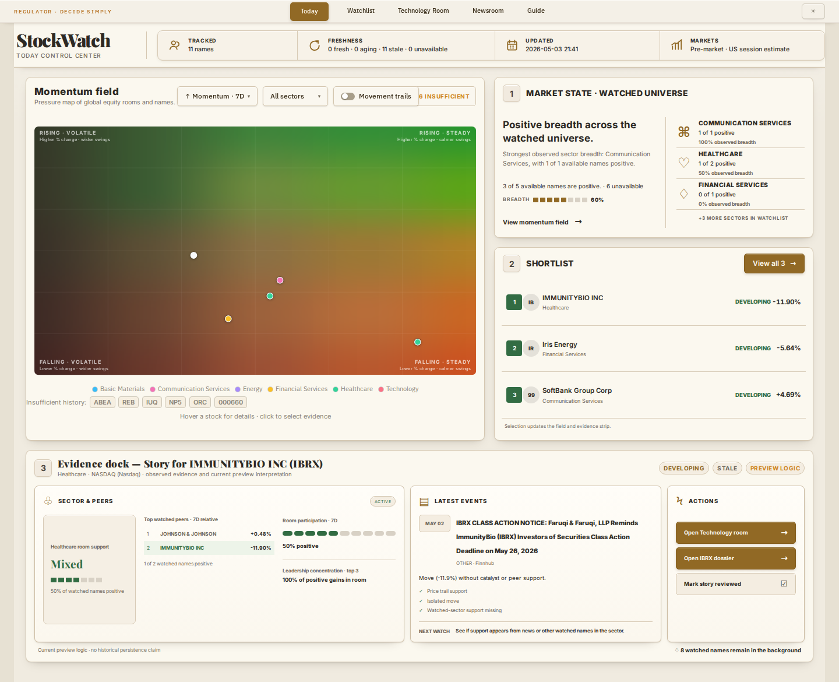Select the white dot on momentum field
This screenshot has width=839, height=682.
pyautogui.click(x=194, y=255)
